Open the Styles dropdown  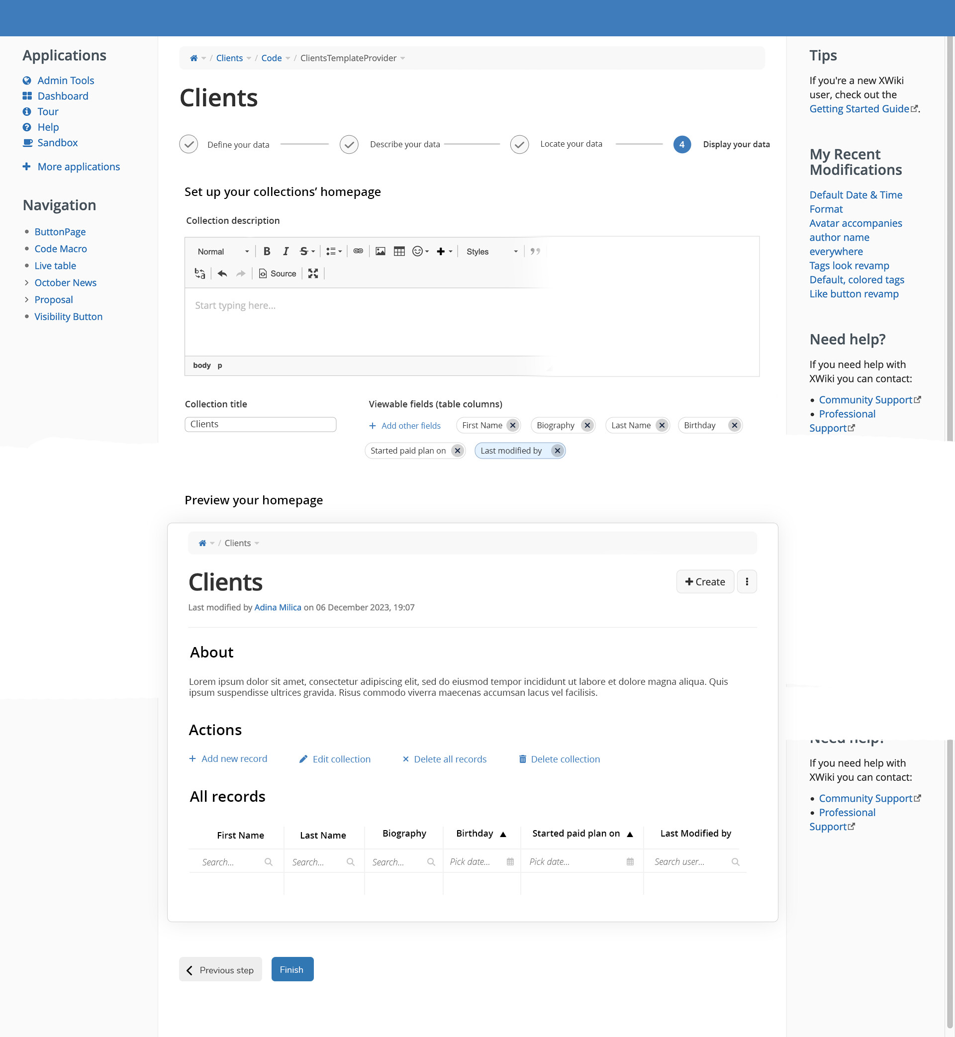[491, 252]
